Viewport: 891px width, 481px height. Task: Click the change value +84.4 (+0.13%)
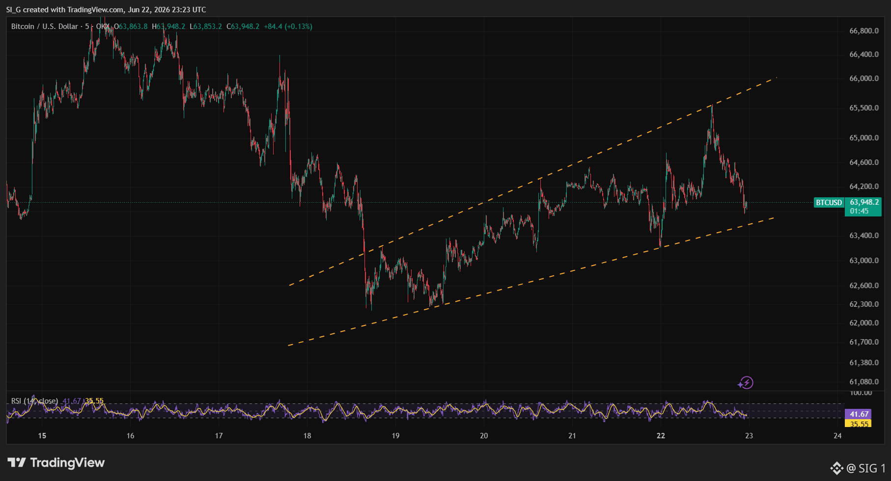(288, 27)
